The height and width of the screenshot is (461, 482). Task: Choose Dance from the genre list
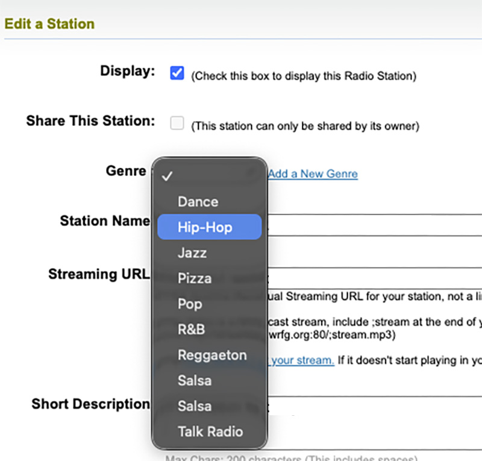(x=209, y=202)
